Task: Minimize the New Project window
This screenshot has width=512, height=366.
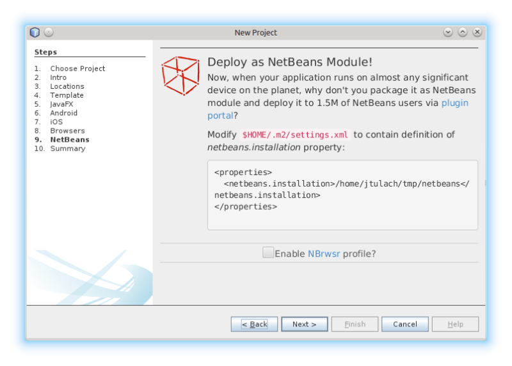Action: [448, 33]
